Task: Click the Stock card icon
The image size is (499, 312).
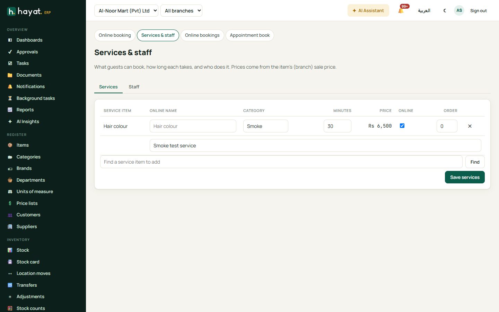Action: (x=10, y=262)
